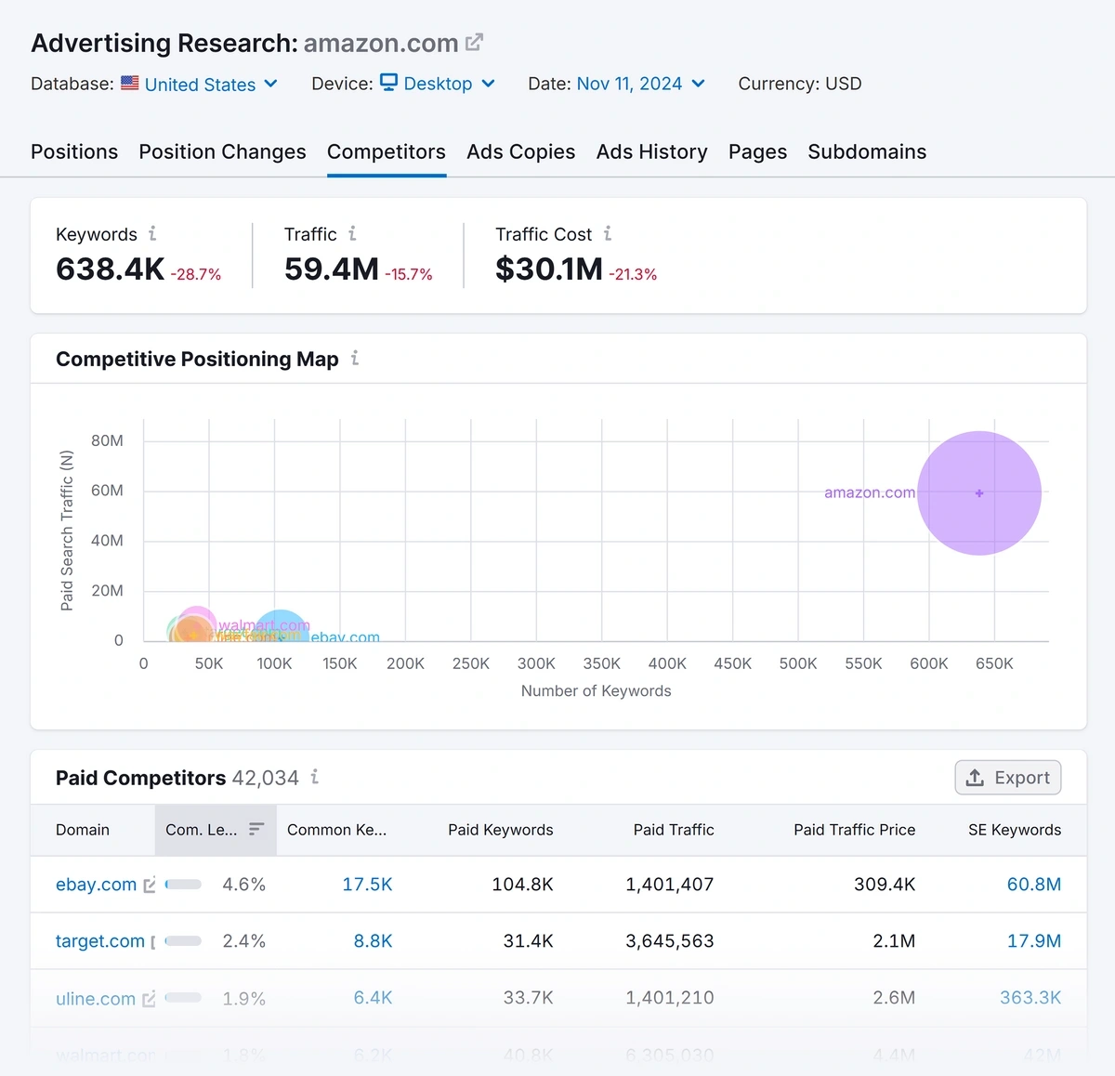Click target.com common keywords 8.8K
Screen dimensions: 1115x1076
click(x=373, y=941)
